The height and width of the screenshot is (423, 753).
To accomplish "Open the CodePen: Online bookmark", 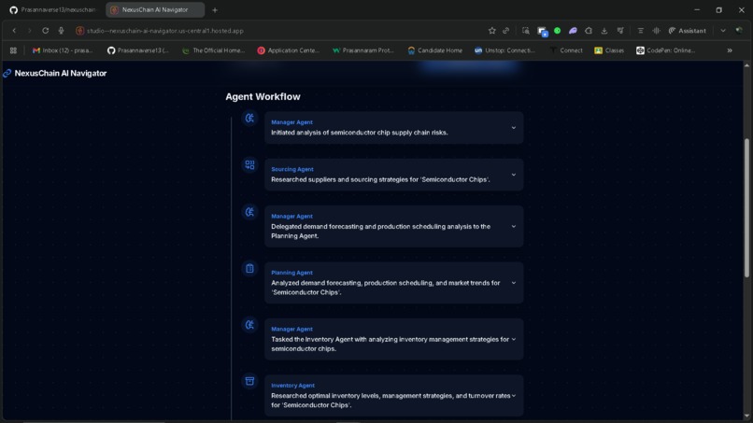I will tap(665, 50).
